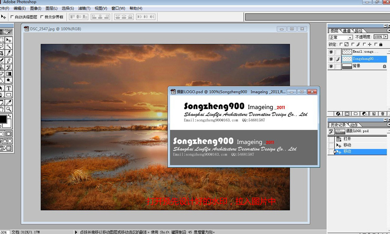Select the Eyedropper tool
This screenshot has height=234, width=390.
click(x=9, y=102)
